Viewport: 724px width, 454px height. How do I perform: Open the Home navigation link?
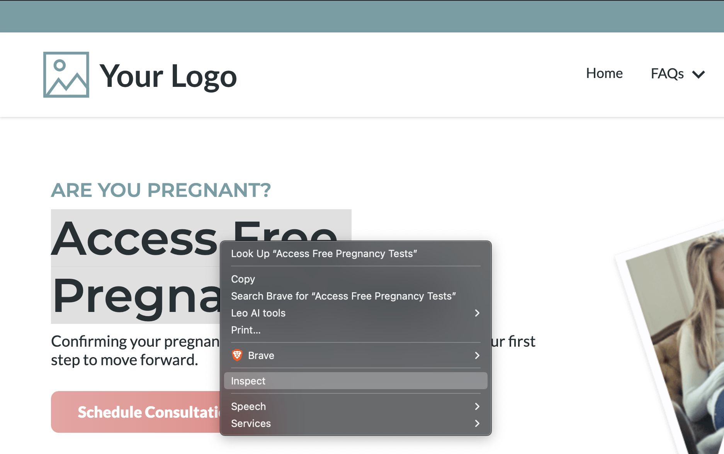click(604, 73)
